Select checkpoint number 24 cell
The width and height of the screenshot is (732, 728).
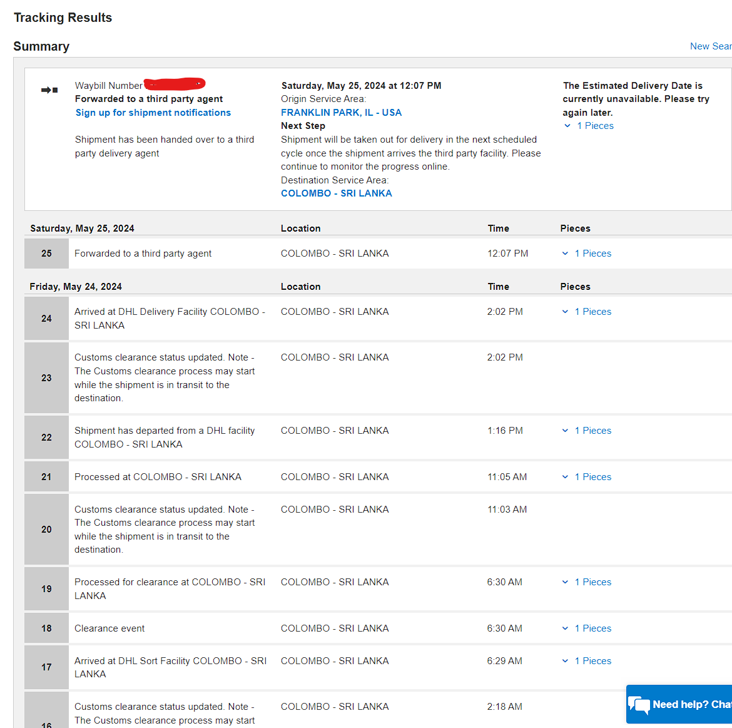47,319
